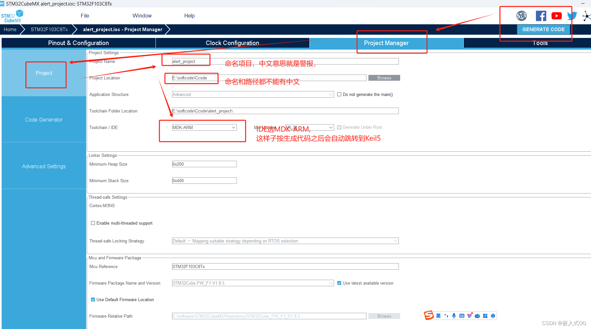Screen dimensions: 591x329
Task: Click the Firmware Relative Path field
Action: tap(269, 316)
